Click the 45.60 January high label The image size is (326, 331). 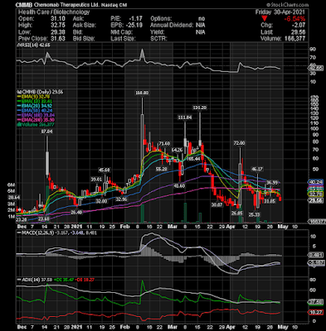point(105,170)
